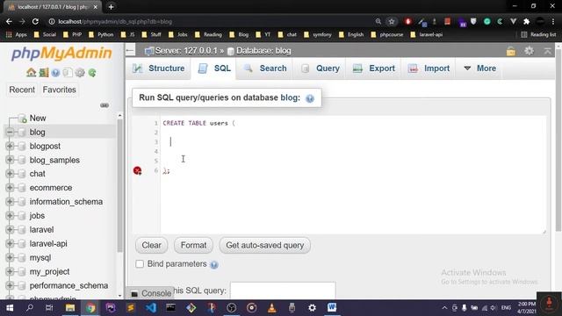Image resolution: width=562 pixels, height=316 pixels.
Task: Click the navigation tree scrollbar
Action: coord(119,185)
